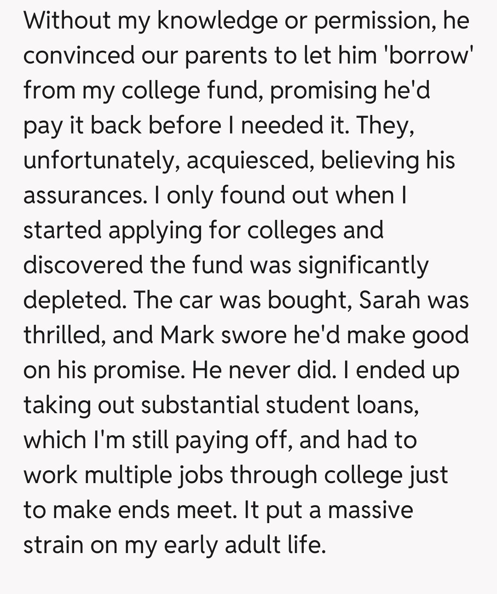Select the word 'significantly'
Viewport: 497px width, 594px height.
[363, 265]
